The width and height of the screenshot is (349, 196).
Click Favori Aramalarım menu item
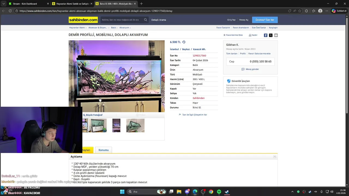coord(241,28)
